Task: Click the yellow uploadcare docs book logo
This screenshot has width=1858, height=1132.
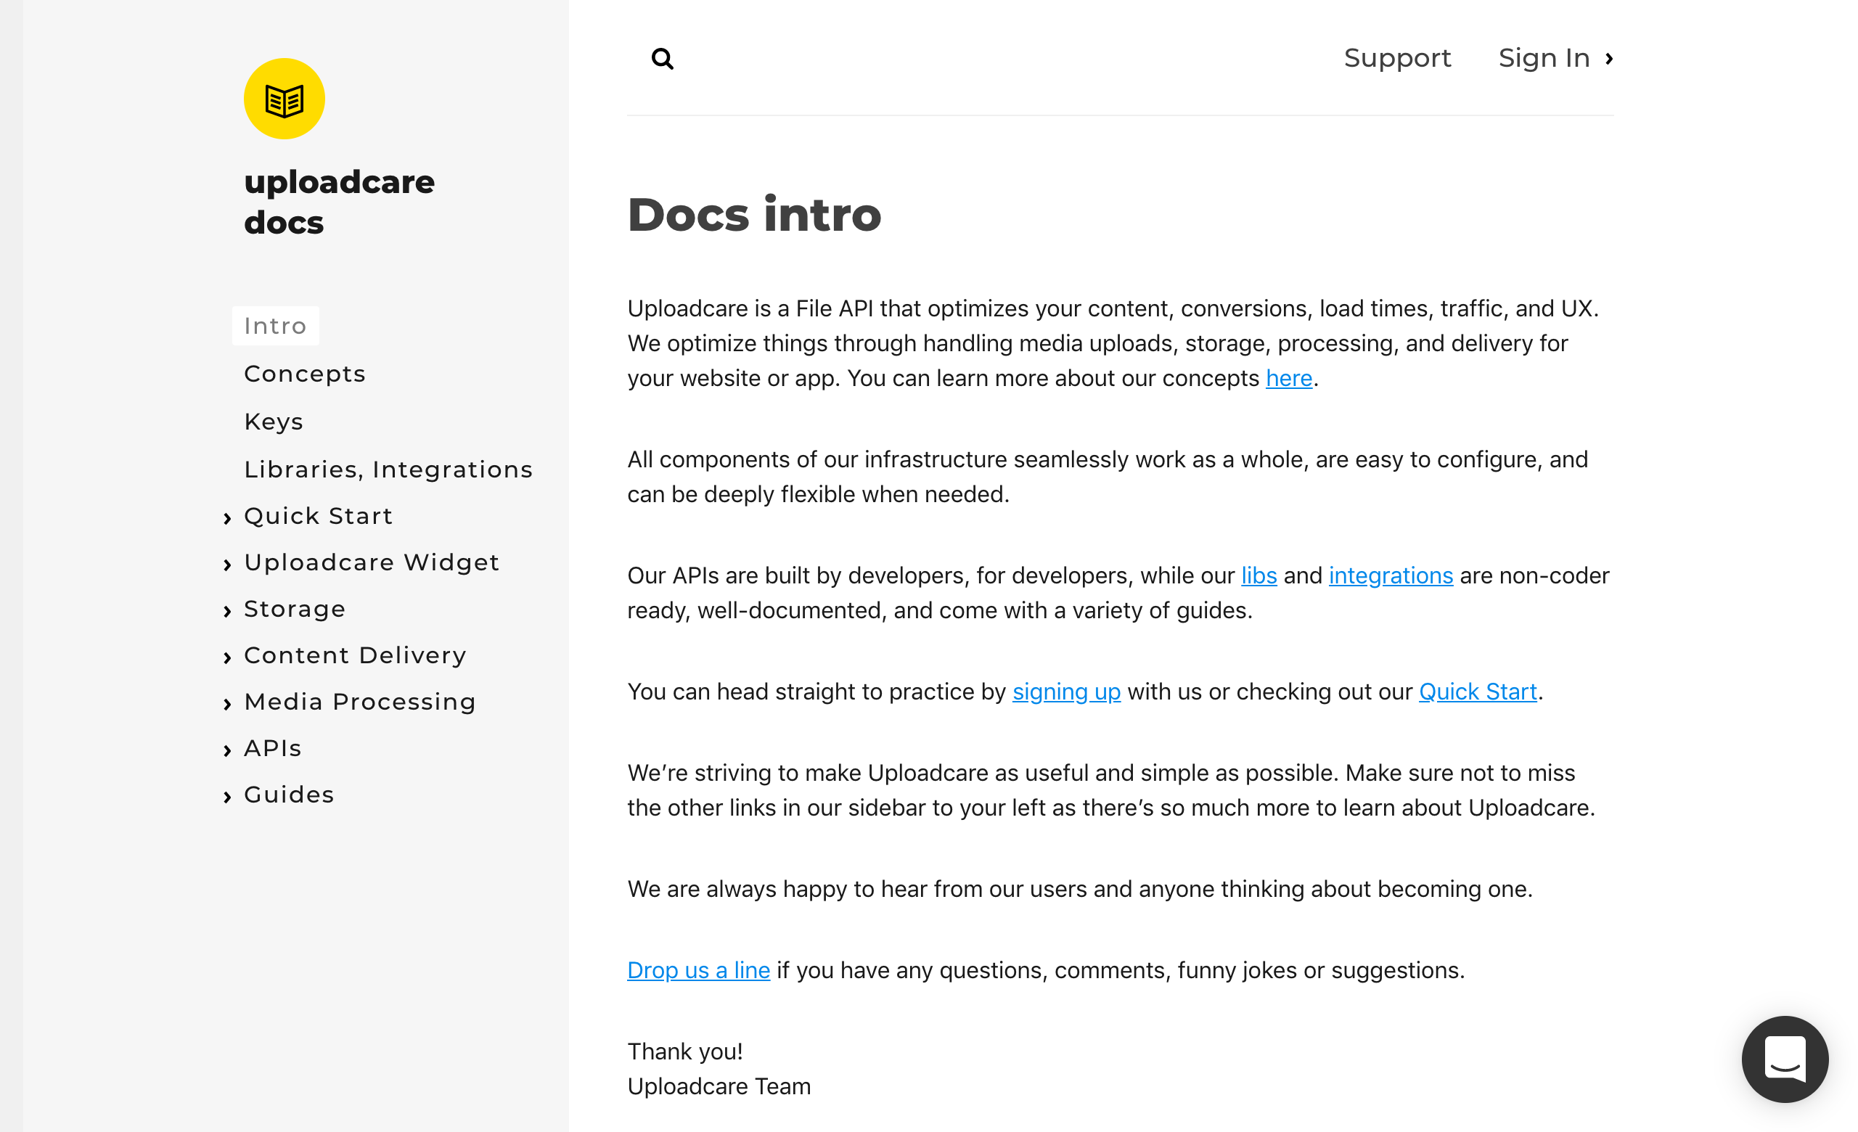Action: pos(284,98)
